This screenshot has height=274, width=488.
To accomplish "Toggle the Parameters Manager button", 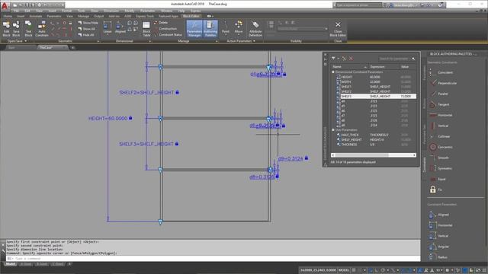I will 194,29.
